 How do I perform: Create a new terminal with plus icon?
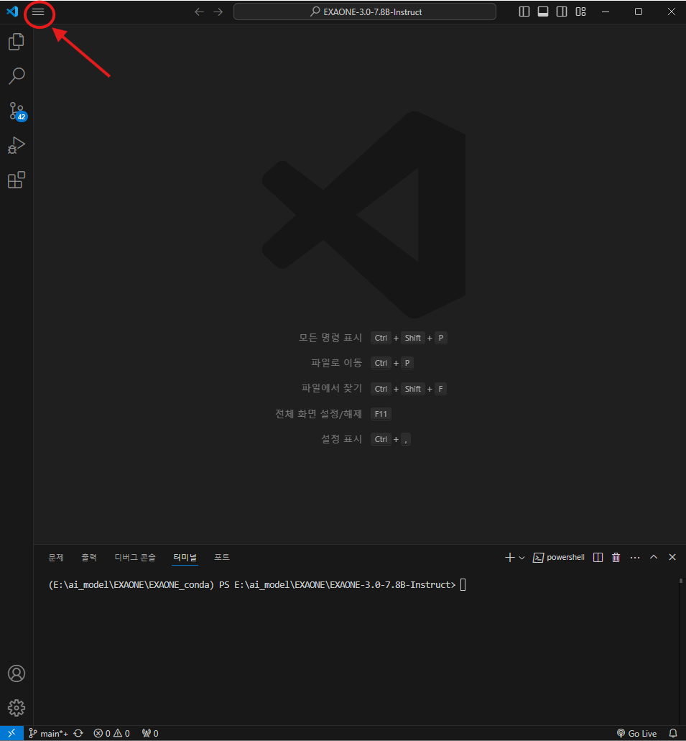(510, 558)
